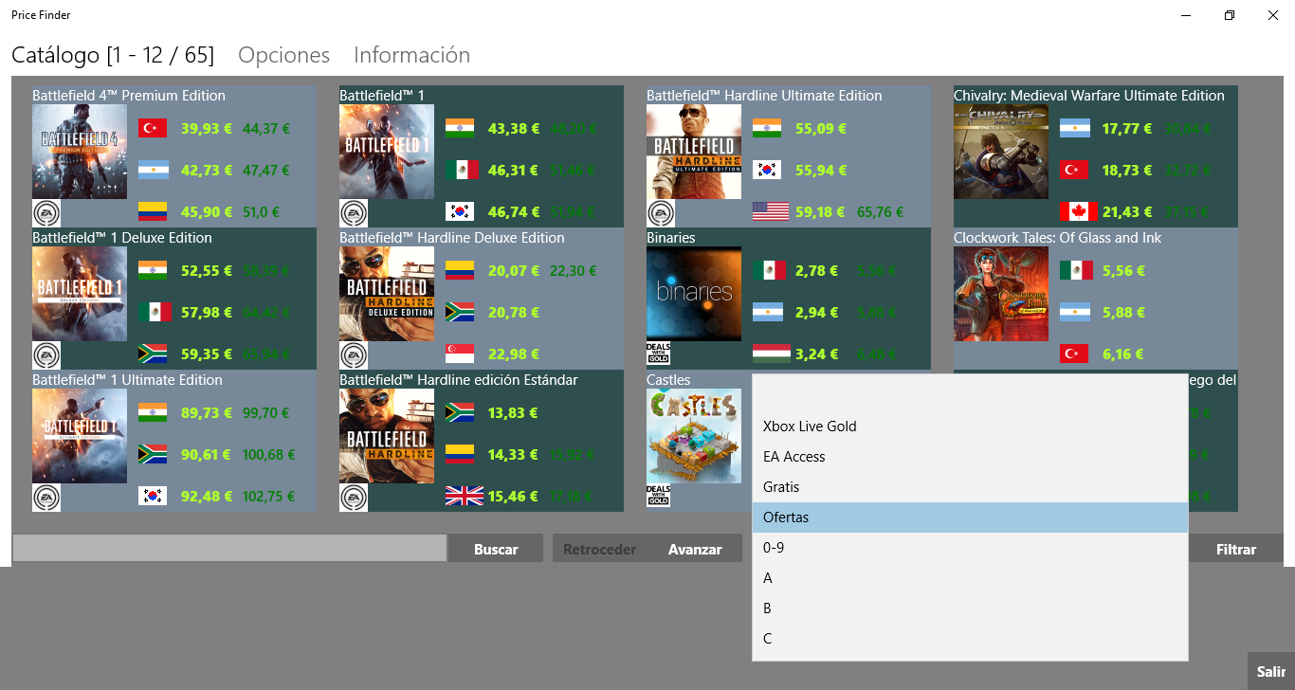This screenshot has width=1295, height=690.
Task: Select Xbox Live Gold in filter dropdown
Action: coord(970,427)
